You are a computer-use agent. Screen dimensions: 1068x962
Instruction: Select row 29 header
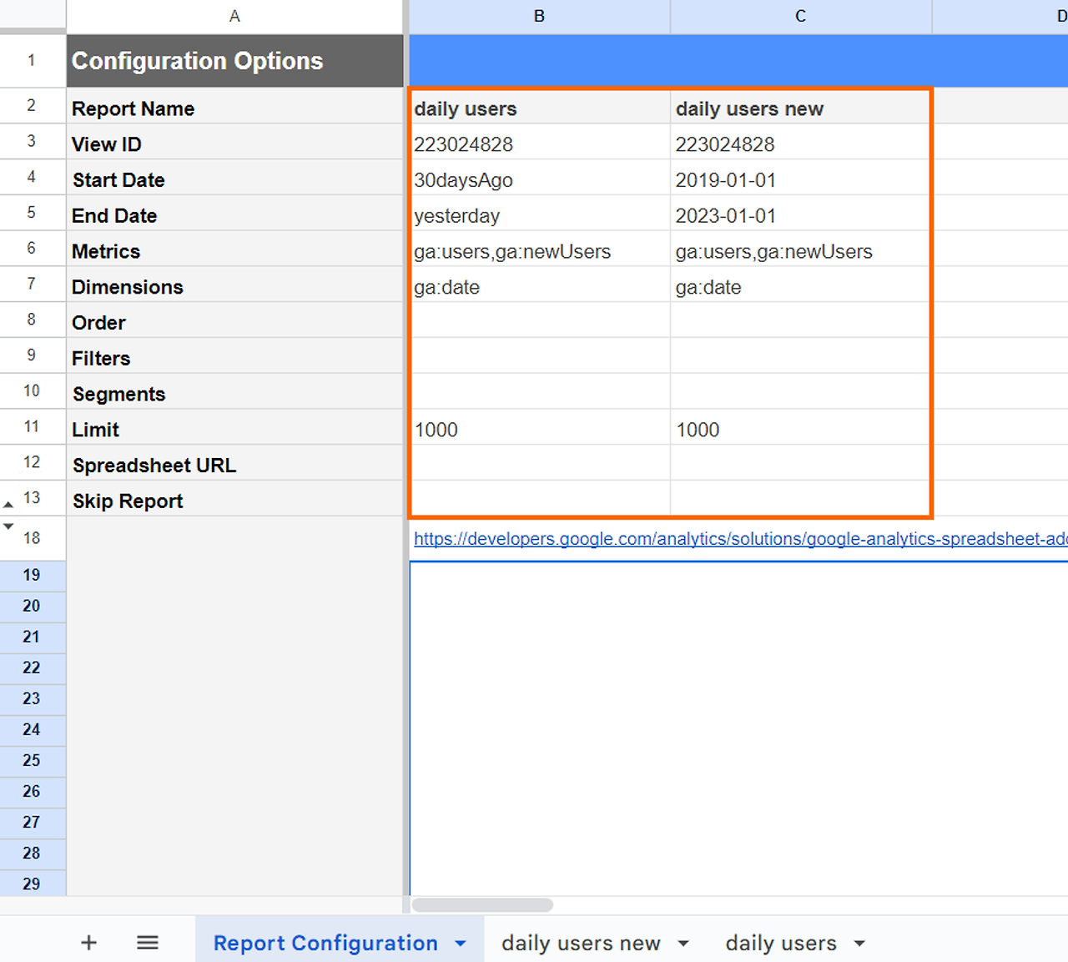[33, 884]
